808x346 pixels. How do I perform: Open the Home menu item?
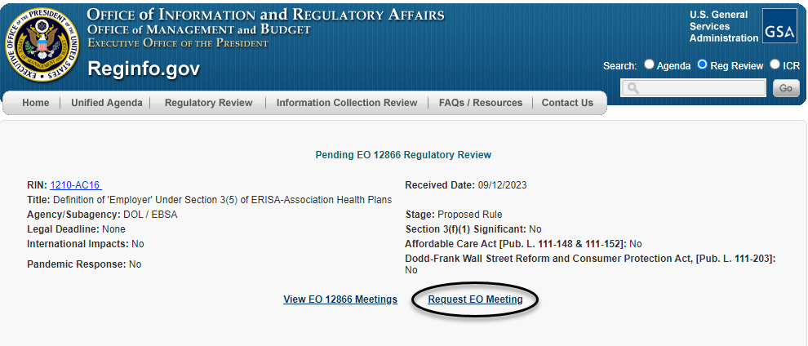(x=36, y=103)
